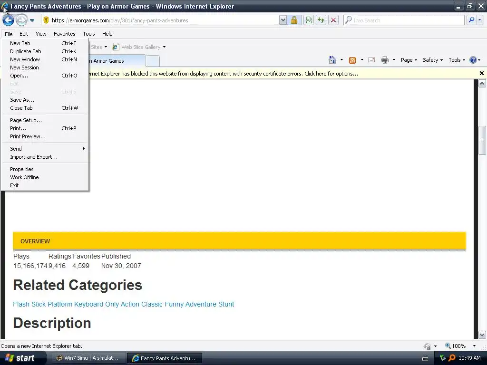Select New Session in File menu

coord(45,67)
